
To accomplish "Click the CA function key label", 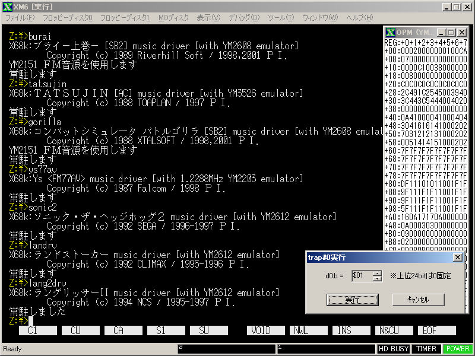I will (x=123, y=330).
